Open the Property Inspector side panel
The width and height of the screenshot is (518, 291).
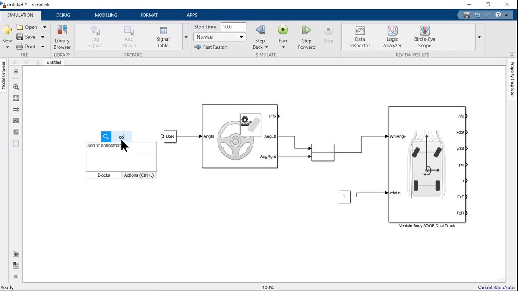pos(512,78)
